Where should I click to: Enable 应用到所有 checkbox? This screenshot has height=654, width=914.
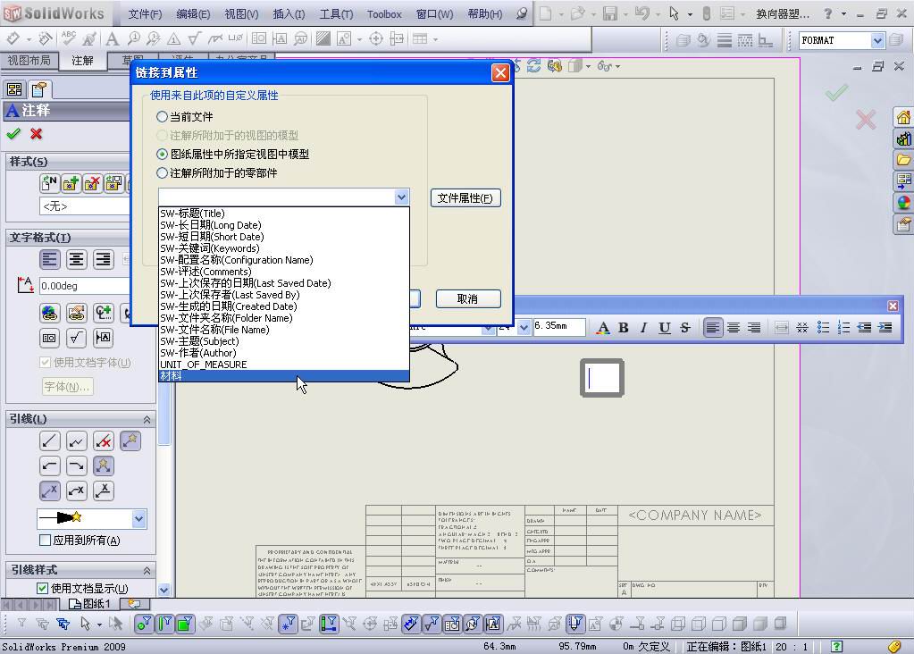point(45,541)
